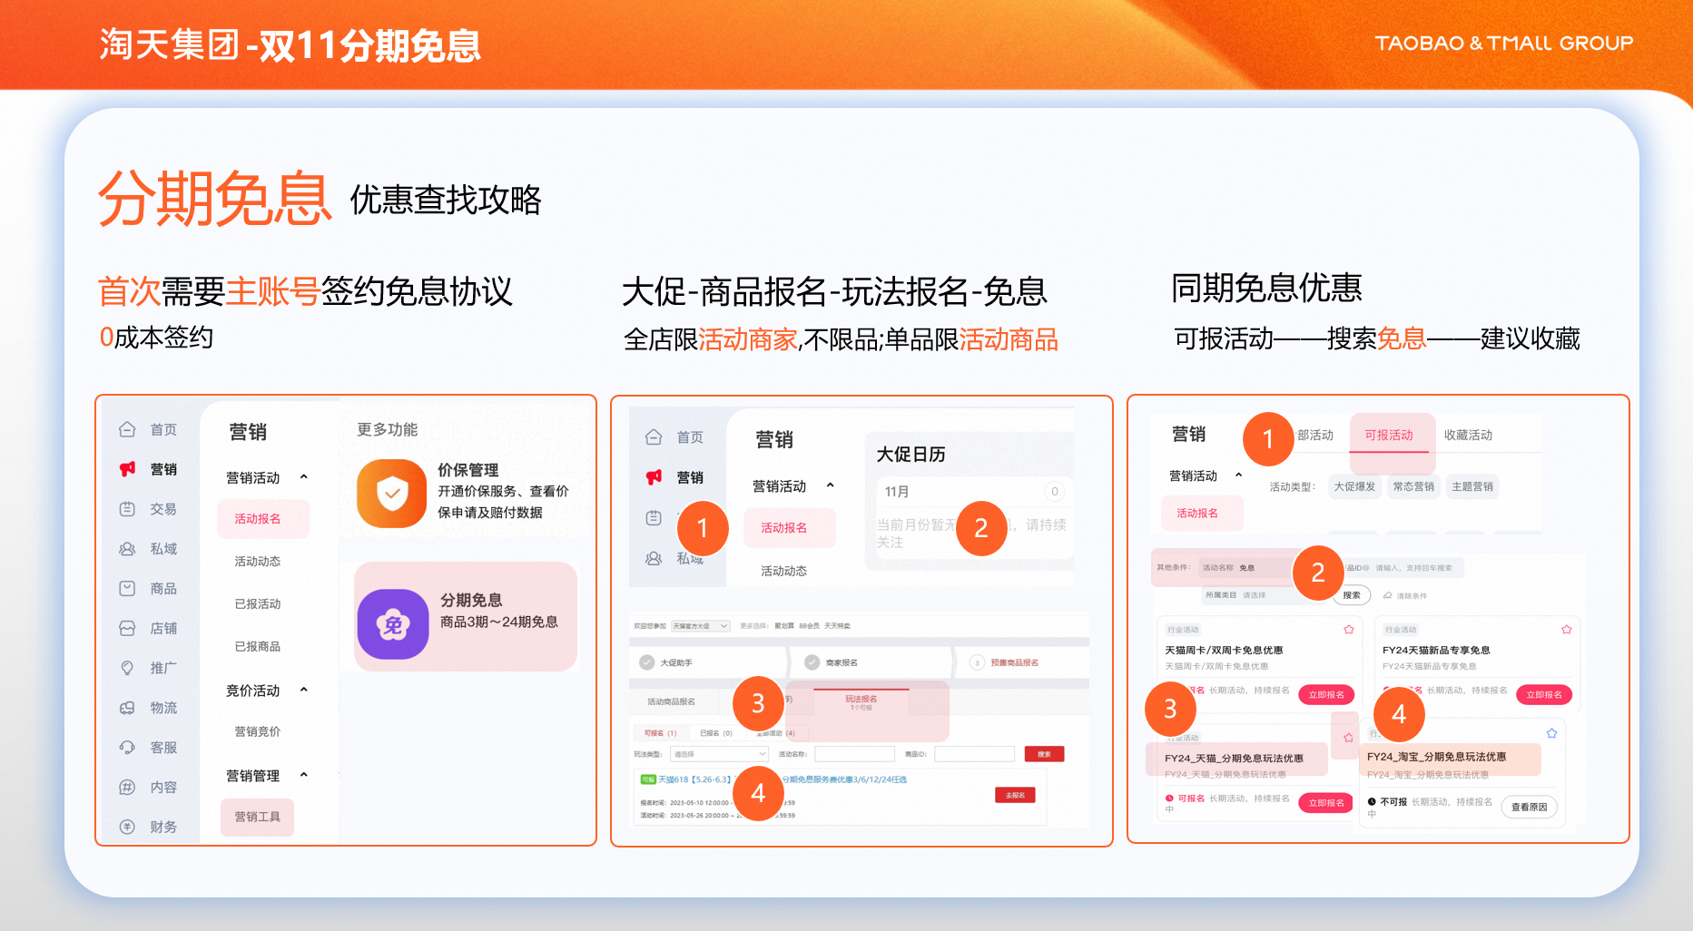Open the 营销竞价 menu item
This screenshot has width=1693, height=931.
[x=258, y=731]
